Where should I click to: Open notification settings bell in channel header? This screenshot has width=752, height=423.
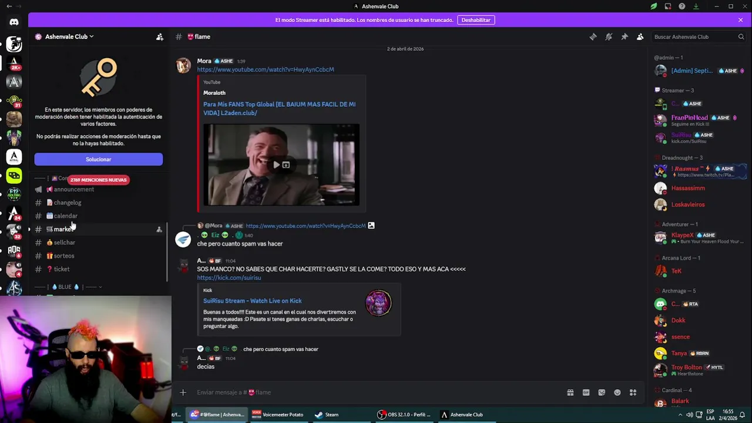pyautogui.click(x=609, y=36)
